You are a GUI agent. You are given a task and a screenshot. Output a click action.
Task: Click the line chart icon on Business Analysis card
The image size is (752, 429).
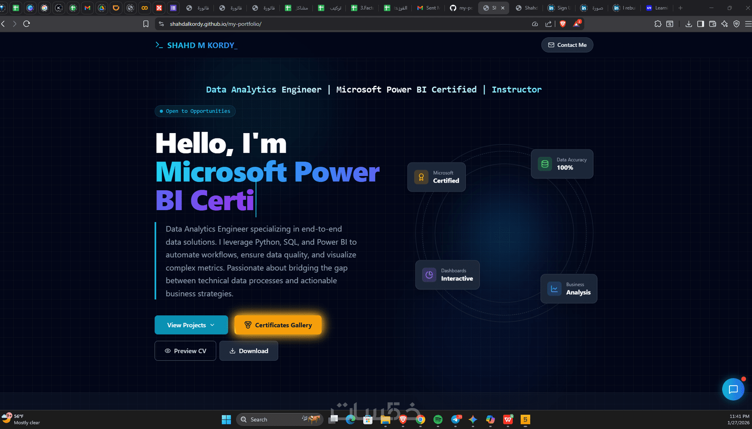pyautogui.click(x=554, y=289)
